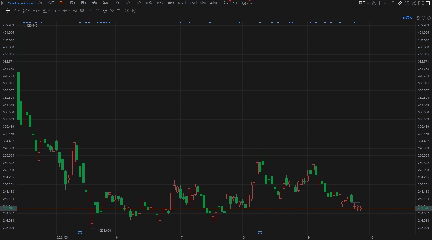Screen dimensions: 432x240
Task: Hide all drawings with eye-slash icon
Action: (x=112, y=11)
